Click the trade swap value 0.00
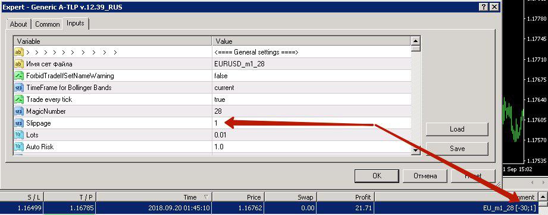548x215 pixels. (x=307, y=208)
